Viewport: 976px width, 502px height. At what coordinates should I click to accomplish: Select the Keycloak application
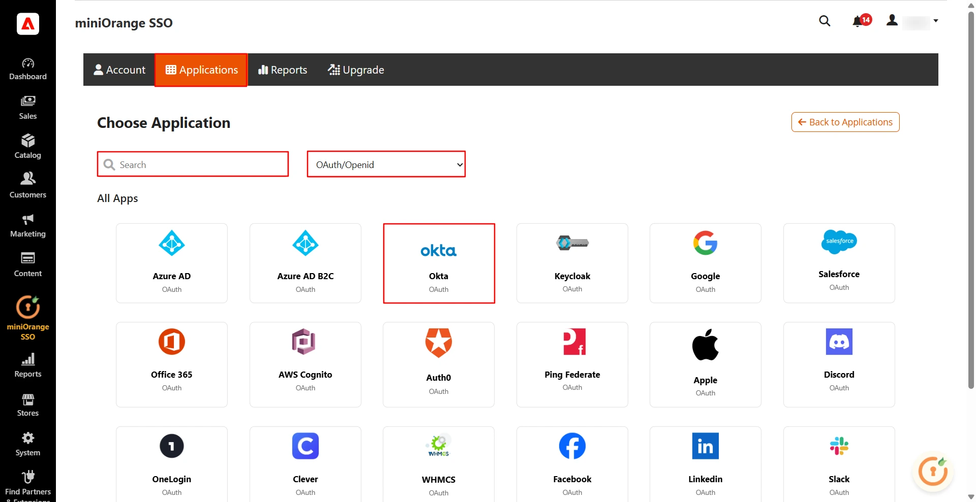click(x=572, y=263)
